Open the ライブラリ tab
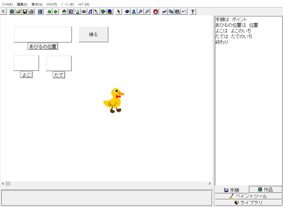 tap(248, 202)
